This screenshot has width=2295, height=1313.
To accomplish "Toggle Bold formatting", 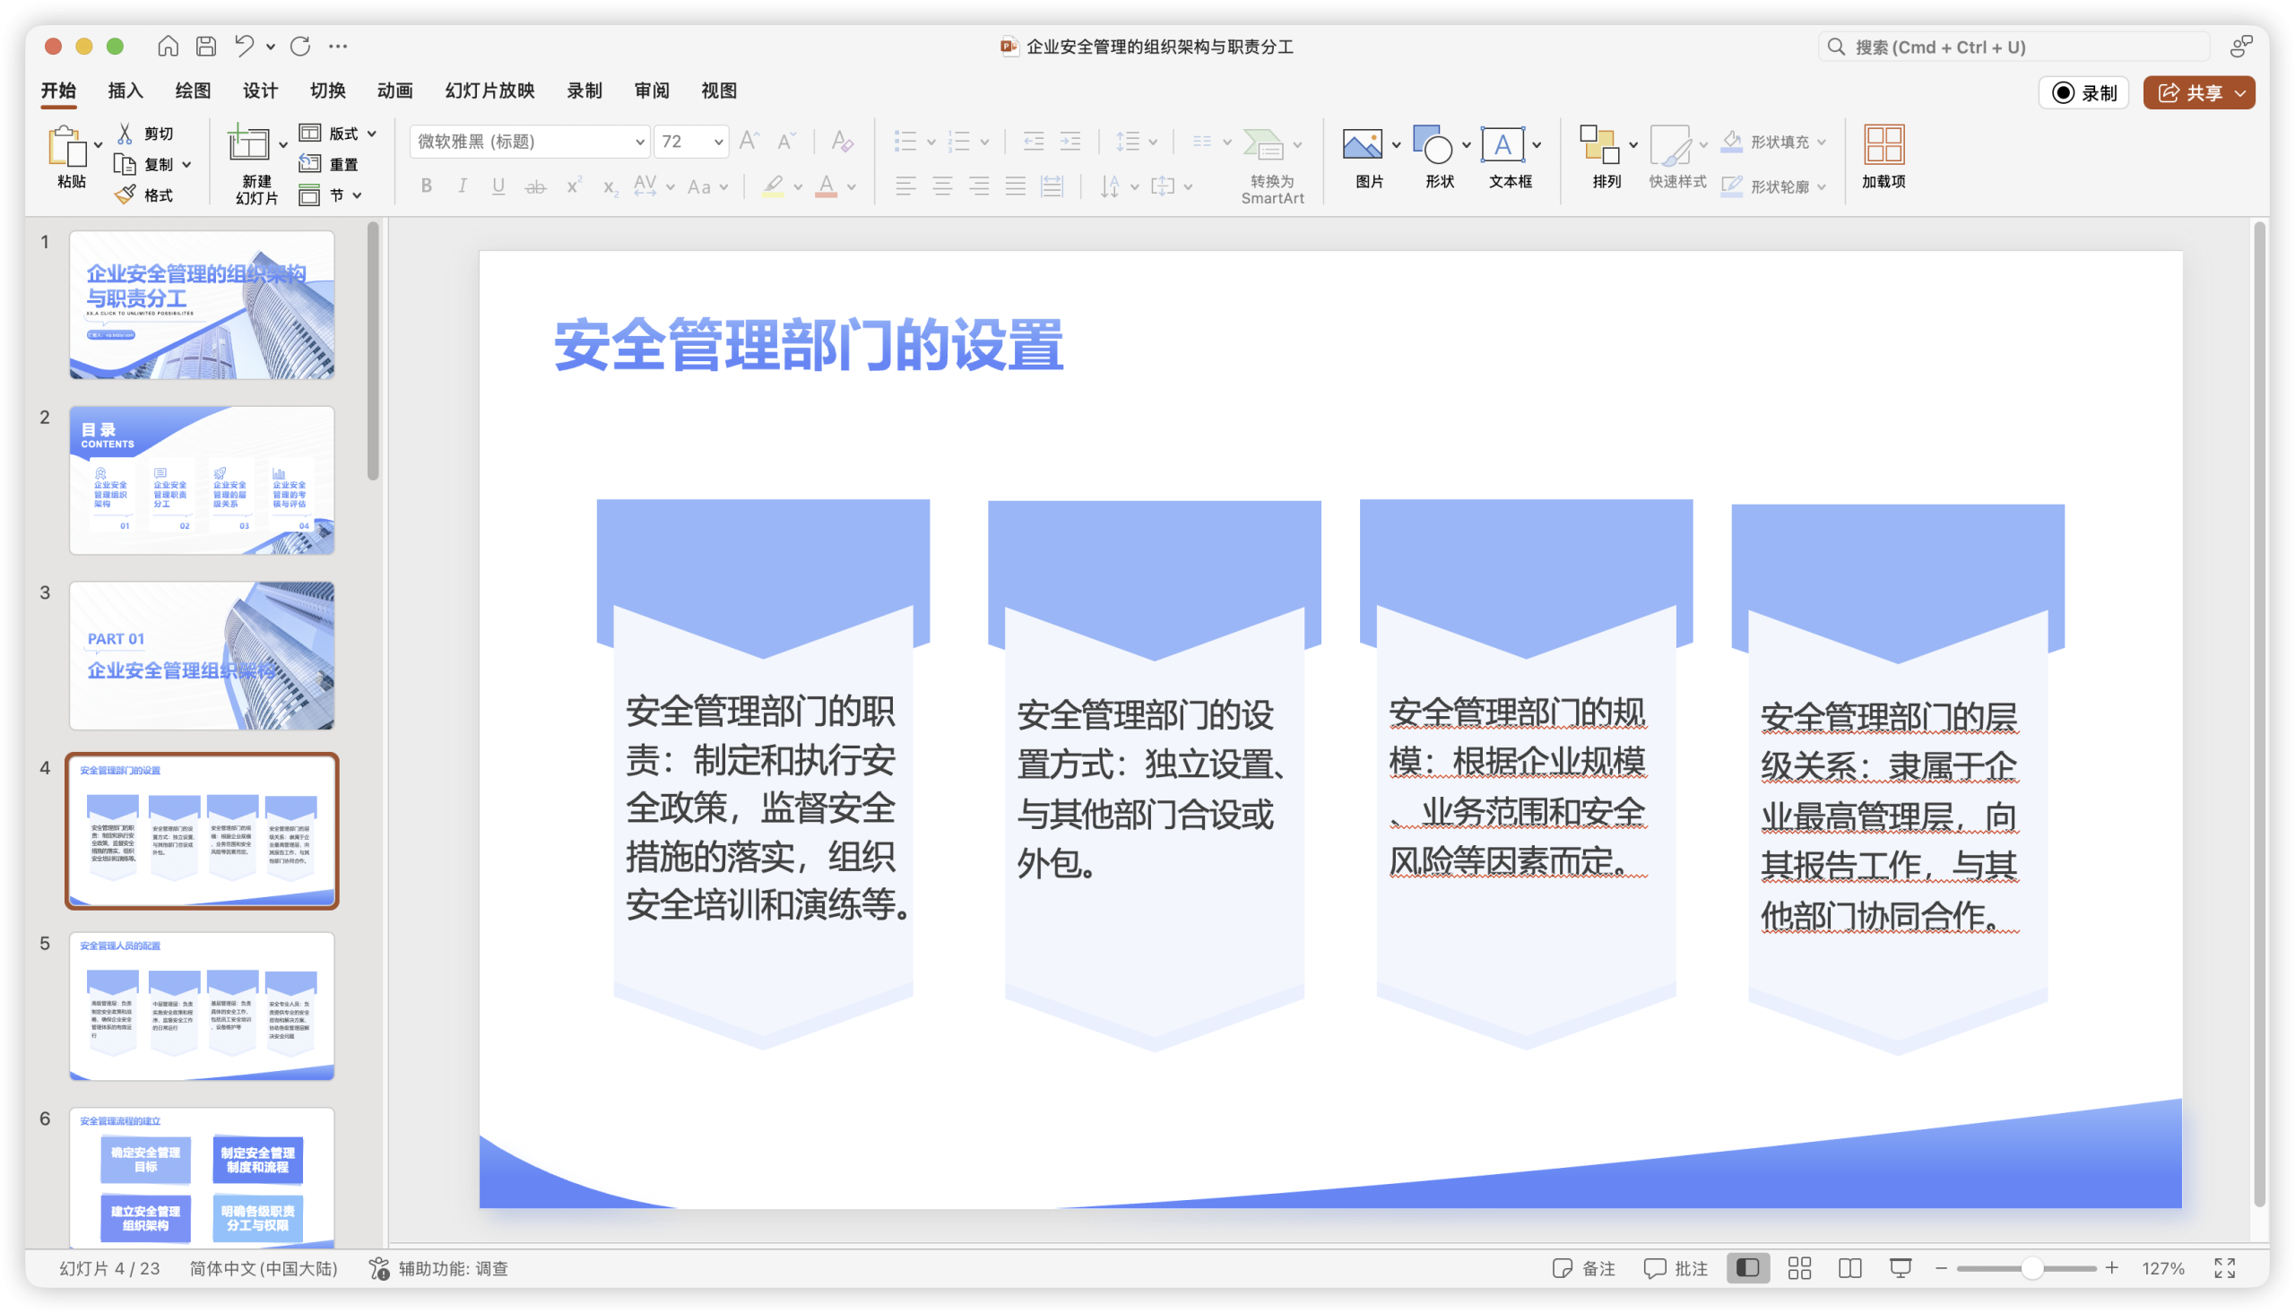I will coord(427,186).
